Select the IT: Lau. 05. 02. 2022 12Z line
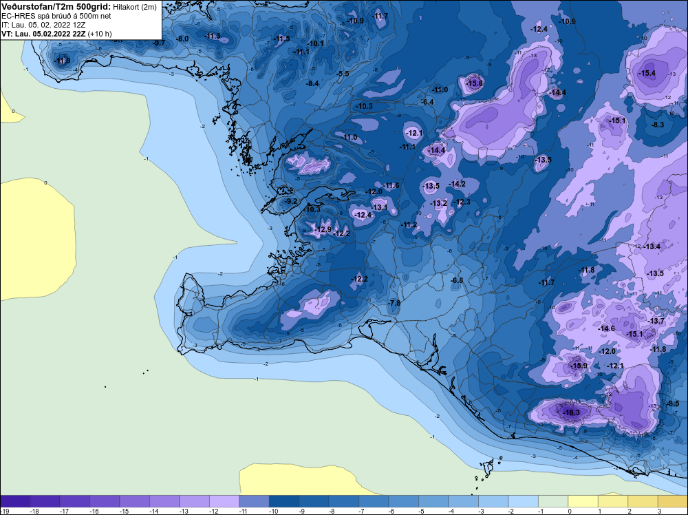 (43, 25)
